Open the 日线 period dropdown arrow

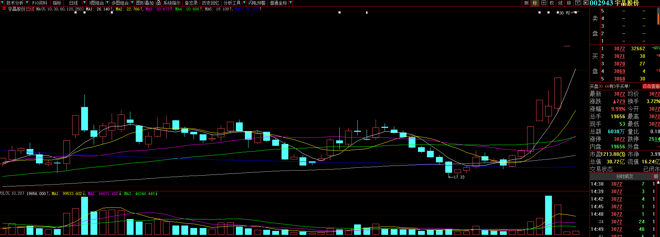pos(84,3)
